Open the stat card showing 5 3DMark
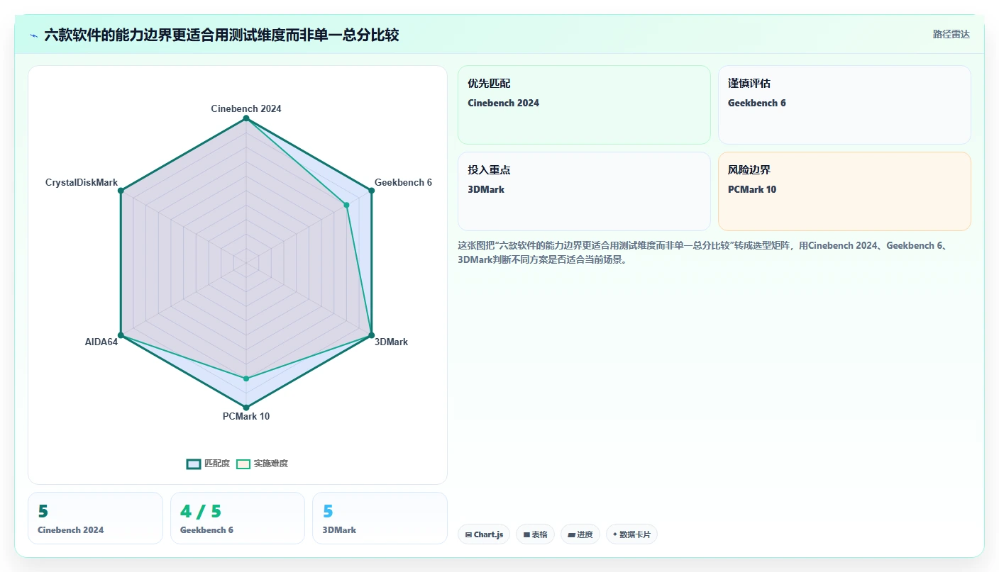 pyautogui.click(x=380, y=518)
